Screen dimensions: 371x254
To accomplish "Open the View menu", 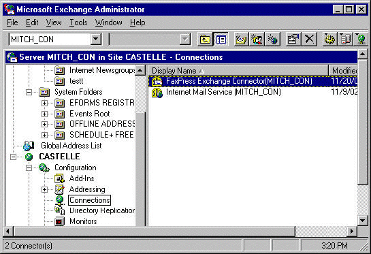I will coord(54,22).
